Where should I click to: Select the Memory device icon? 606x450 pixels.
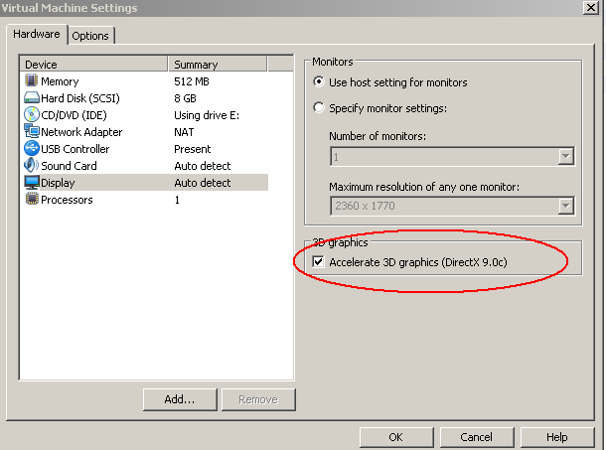tap(31, 81)
